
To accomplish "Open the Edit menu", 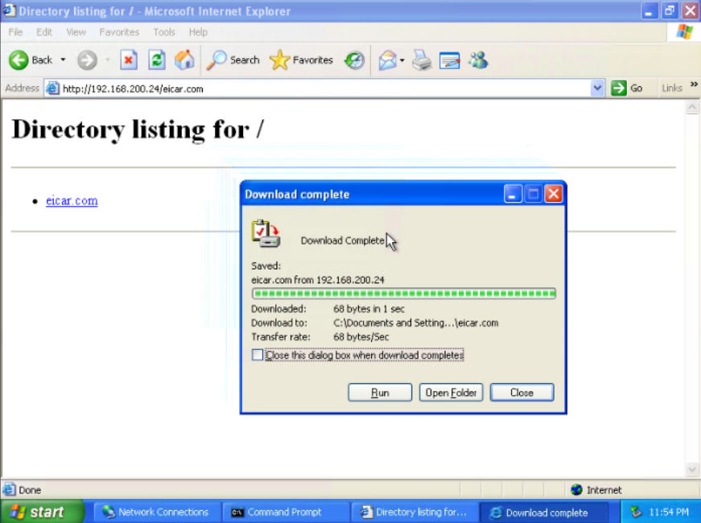I will [x=43, y=32].
